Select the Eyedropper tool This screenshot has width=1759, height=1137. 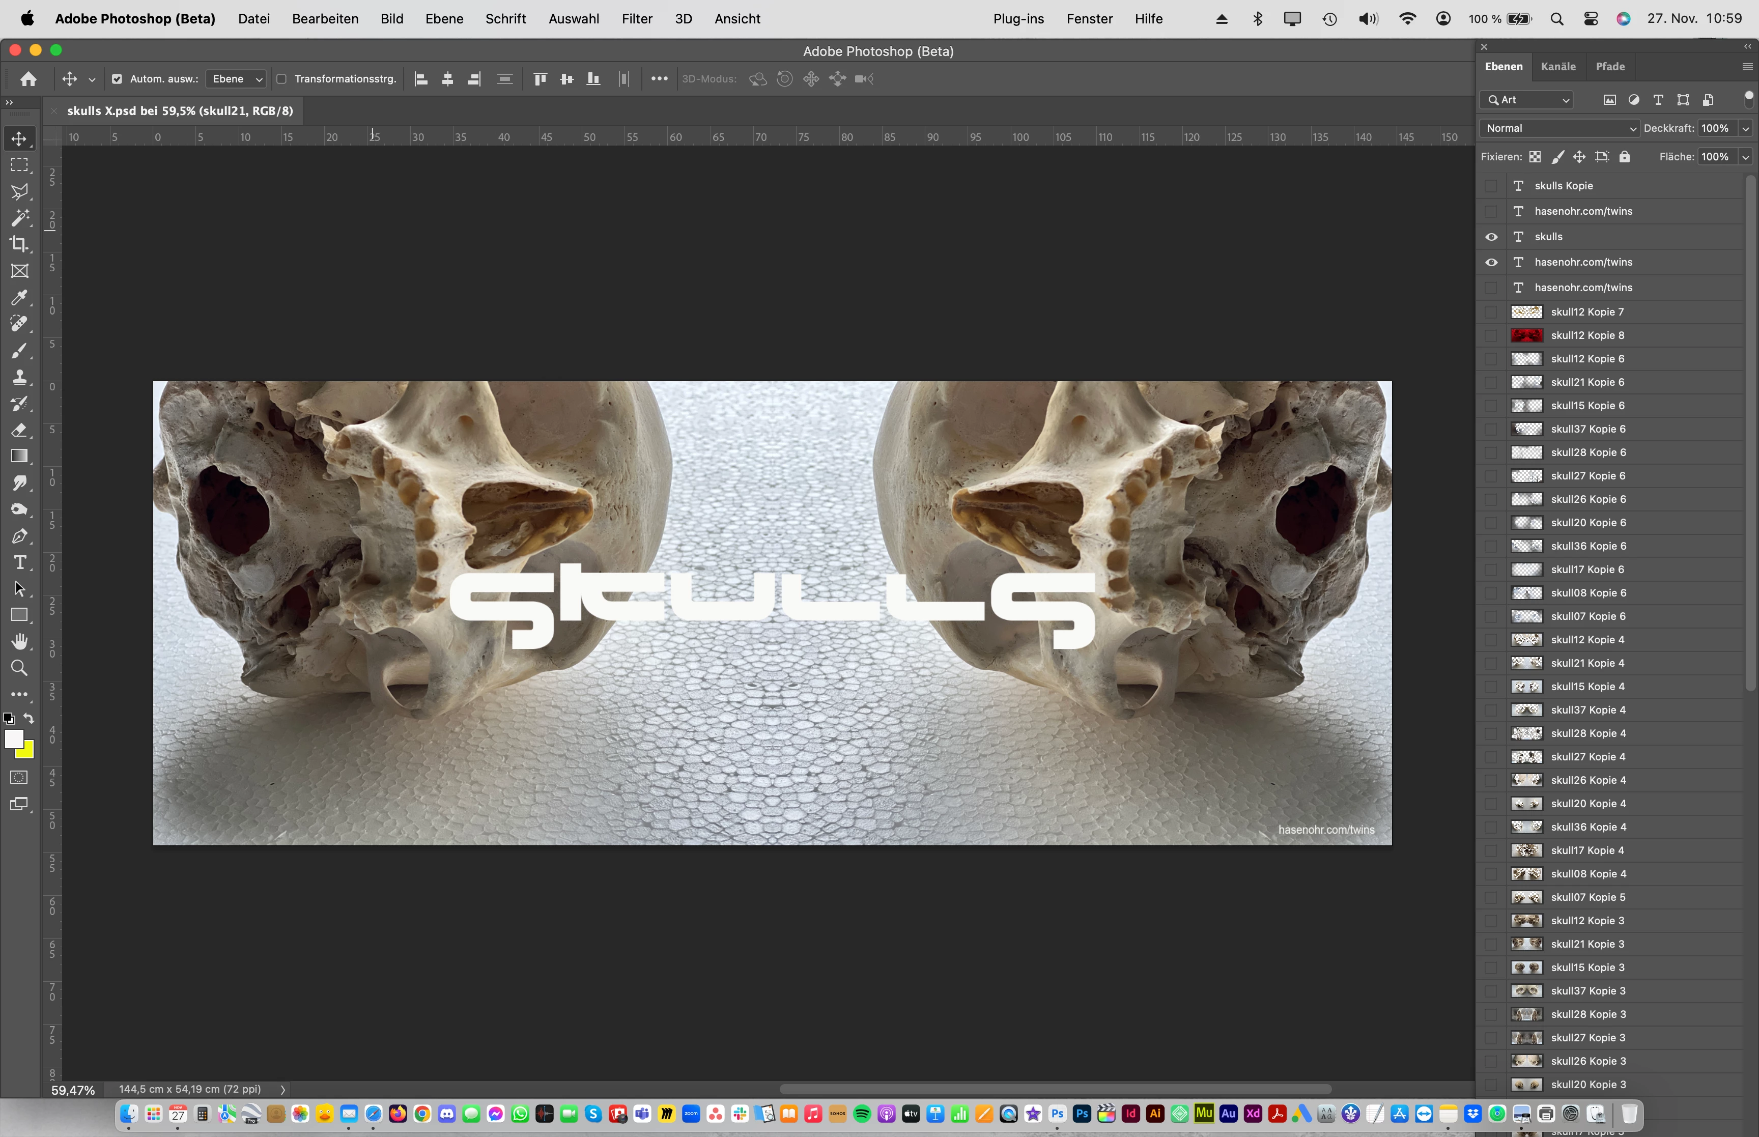pos(19,298)
